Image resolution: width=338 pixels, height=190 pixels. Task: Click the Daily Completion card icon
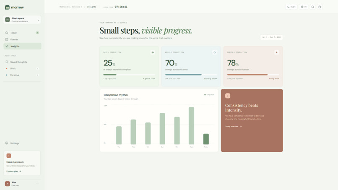click(153, 52)
